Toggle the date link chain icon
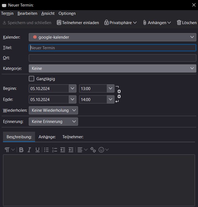This screenshot has height=207, width=198. point(119,94)
